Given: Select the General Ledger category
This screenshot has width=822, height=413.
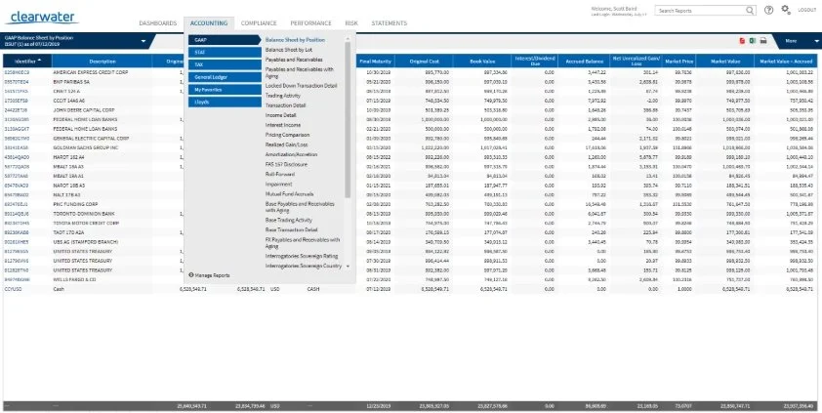Looking at the screenshot, I should pyautogui.click(x=225, y=77).
